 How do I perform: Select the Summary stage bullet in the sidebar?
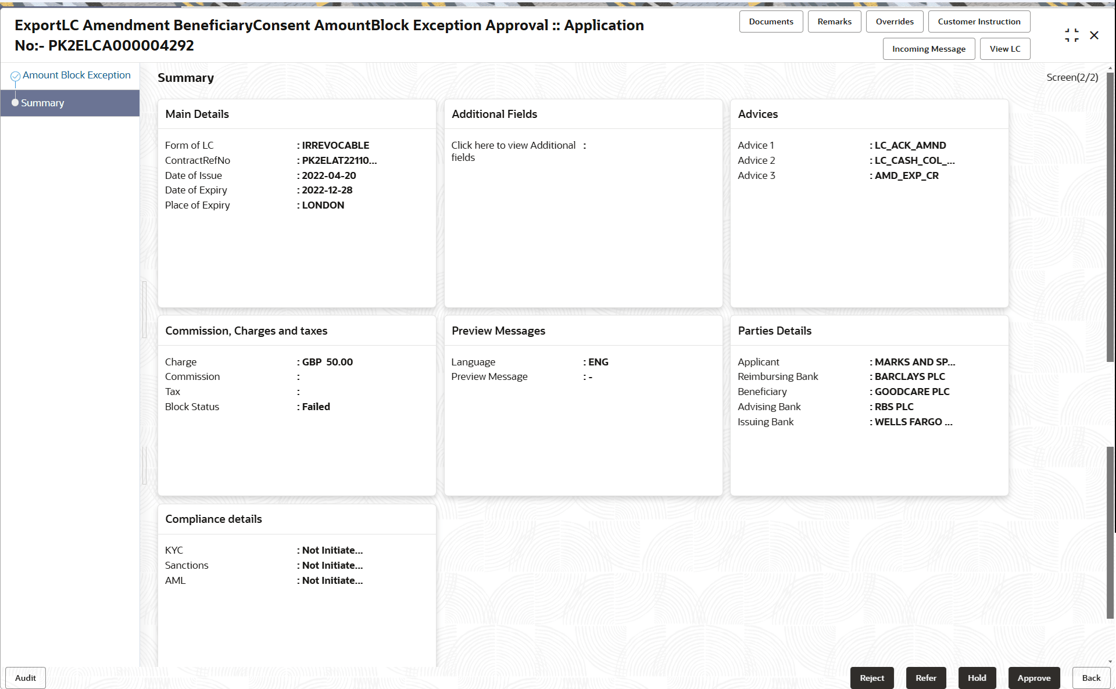pos(15,103)
